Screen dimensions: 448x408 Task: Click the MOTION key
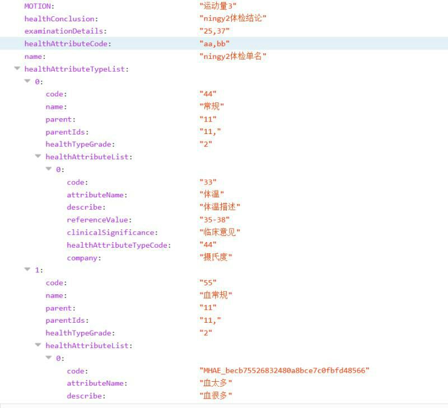click(x=39, y=6)
